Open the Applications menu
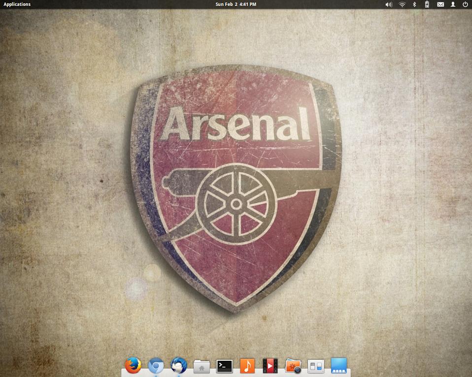The image size is (472, 377). (17, 4)
